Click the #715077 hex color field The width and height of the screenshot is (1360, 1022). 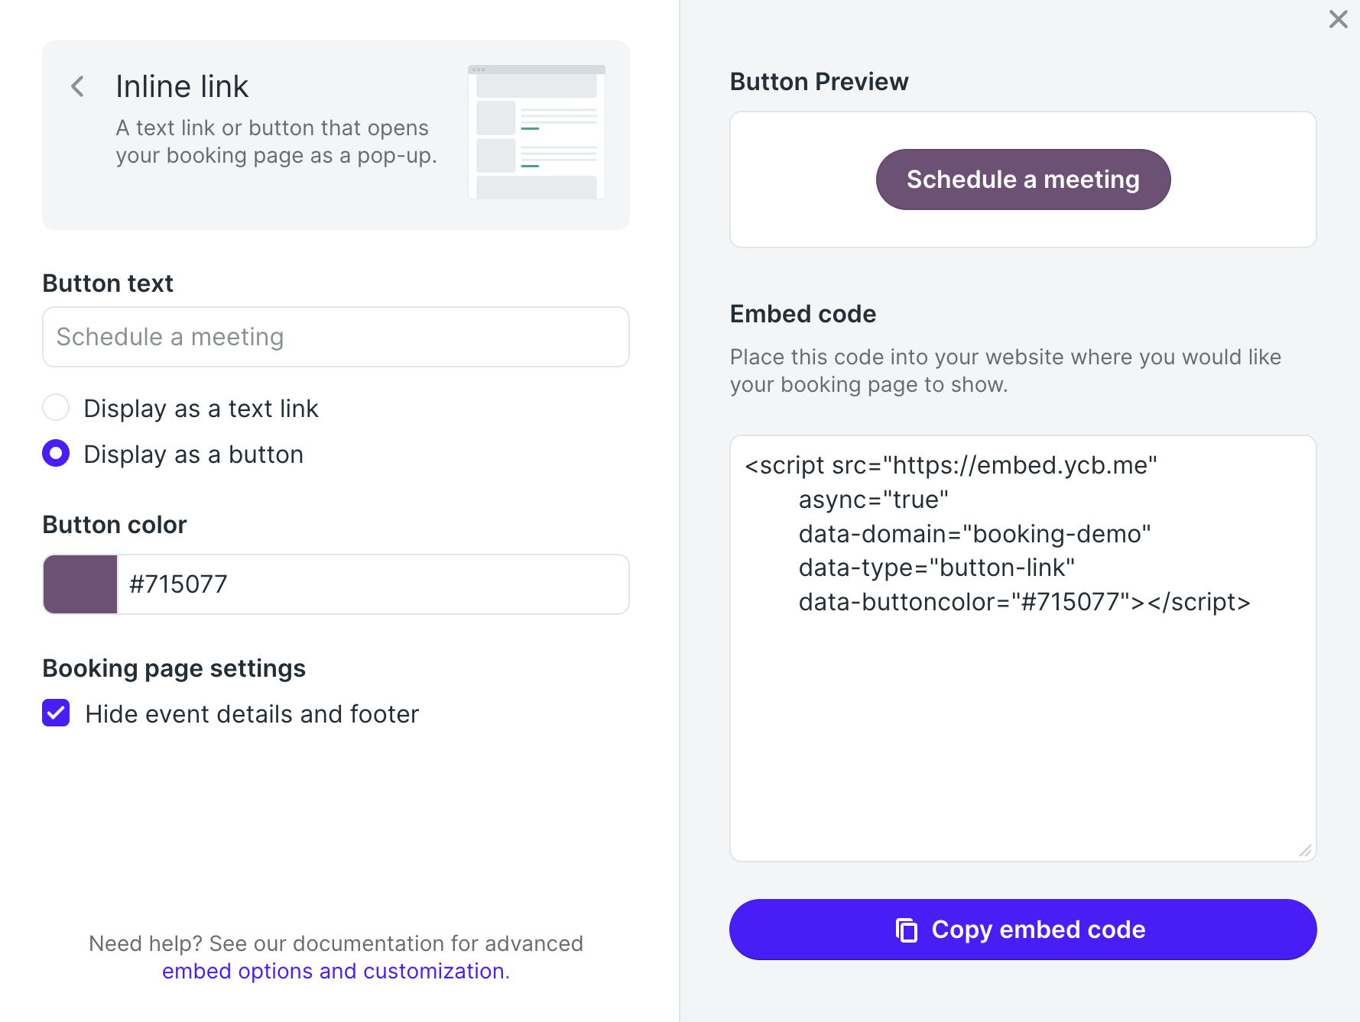pos(372,584)
